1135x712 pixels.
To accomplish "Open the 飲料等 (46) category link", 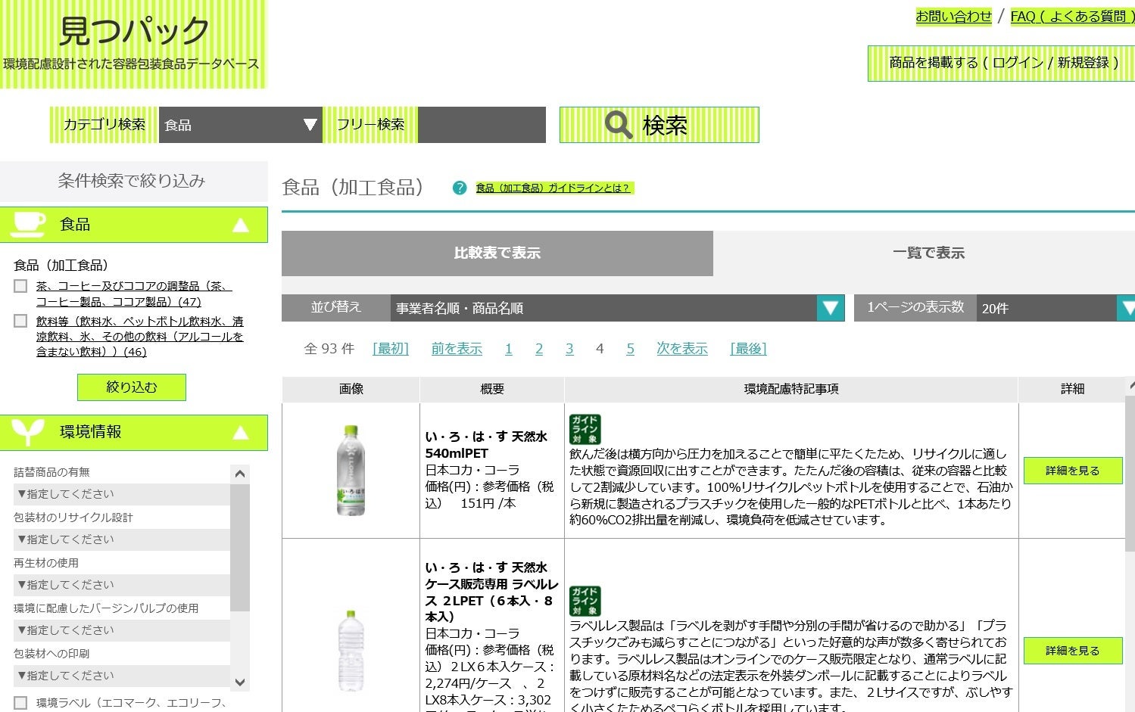I will pos(140,337).
